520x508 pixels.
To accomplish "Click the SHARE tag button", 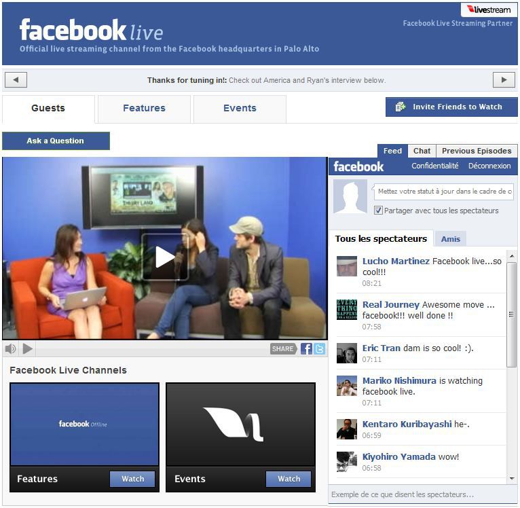I will pyautogui.click(x=283, y=348).
